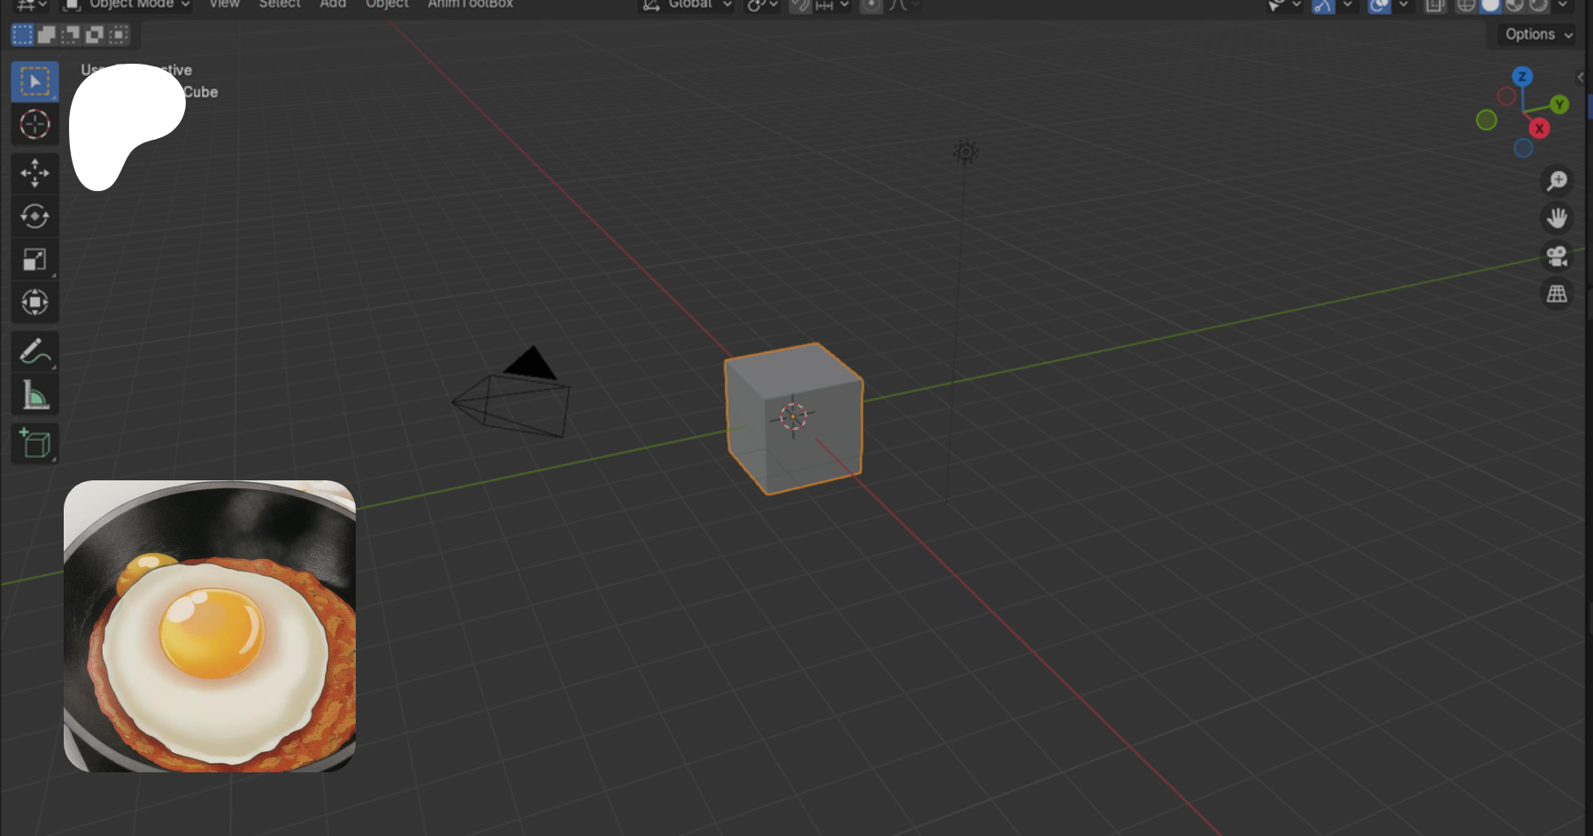Toggle the show overlays button
This screenshot has height=836, width=1593.
point(1379,5)
